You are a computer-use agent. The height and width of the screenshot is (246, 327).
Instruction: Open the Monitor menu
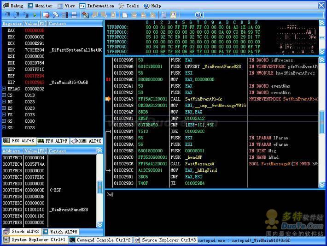pos(40,6)
